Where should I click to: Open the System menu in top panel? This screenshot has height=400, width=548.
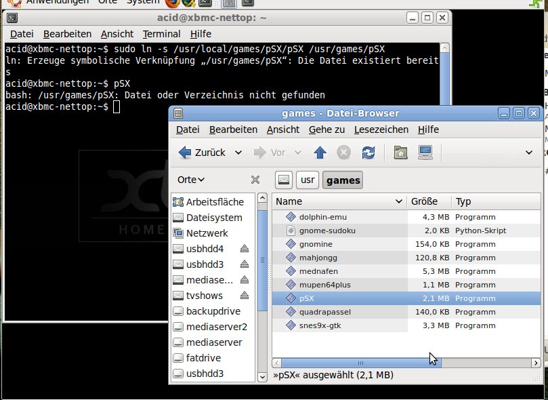143,2
